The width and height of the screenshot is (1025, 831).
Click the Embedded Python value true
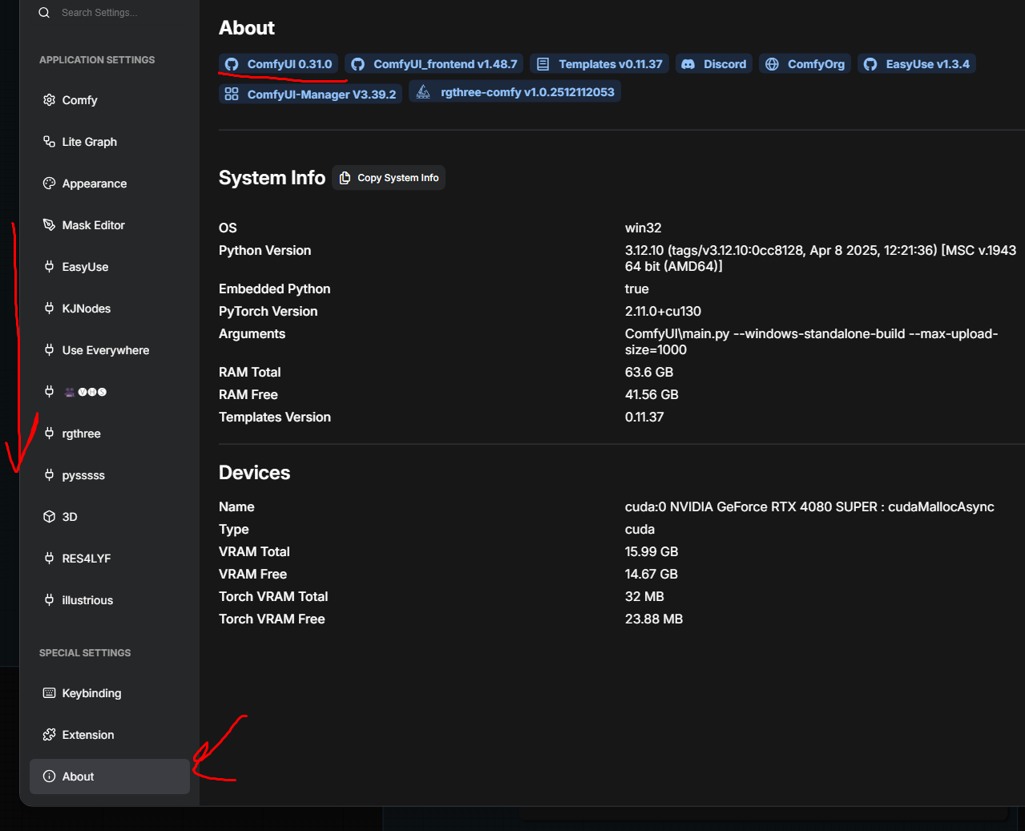point(637,288)
